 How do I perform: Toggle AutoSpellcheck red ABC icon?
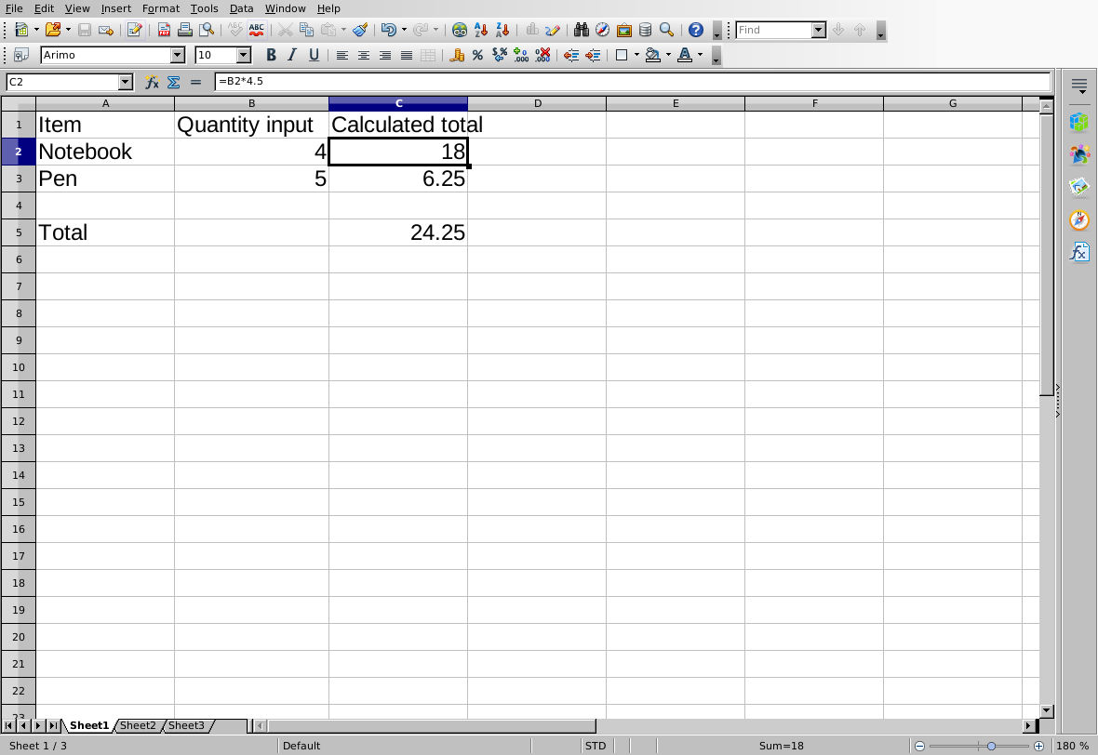pos(256,30)
